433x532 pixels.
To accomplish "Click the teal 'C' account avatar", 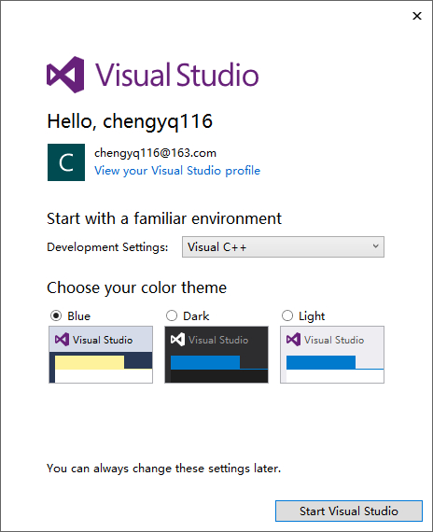I will 66,162.
